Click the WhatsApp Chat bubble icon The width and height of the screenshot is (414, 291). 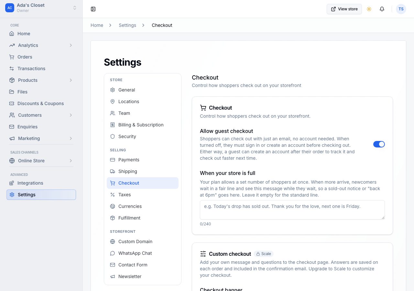(113, 253)
